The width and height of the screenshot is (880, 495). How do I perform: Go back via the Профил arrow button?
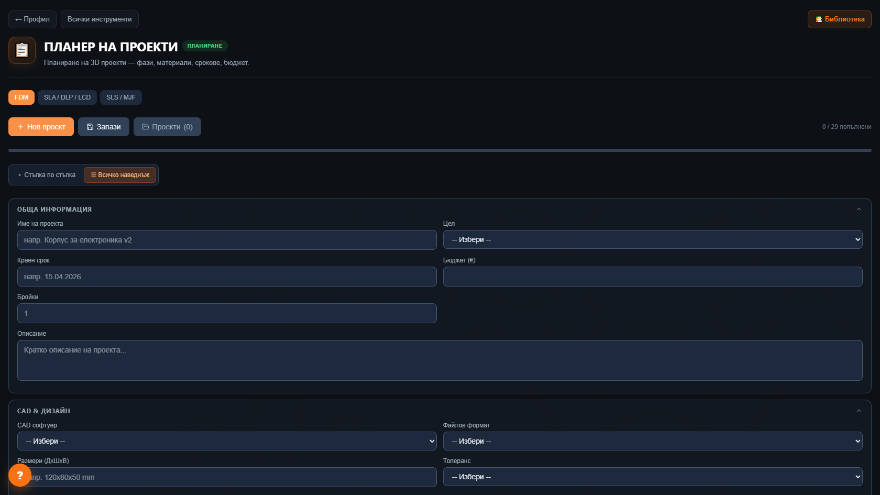[x=32, y=19]
